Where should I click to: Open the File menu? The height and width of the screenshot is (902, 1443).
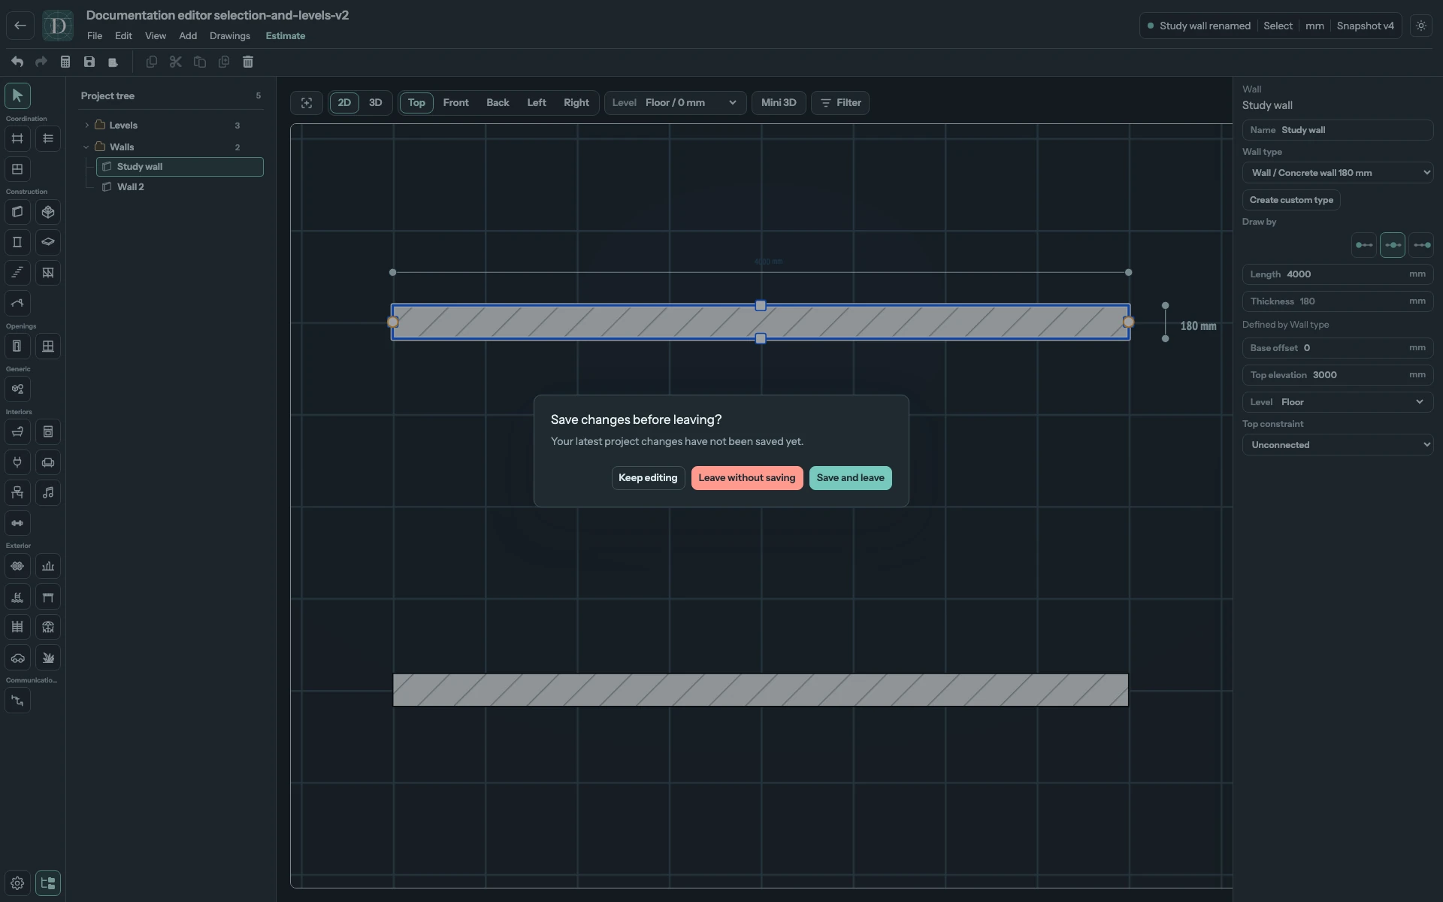pos(95,36)
